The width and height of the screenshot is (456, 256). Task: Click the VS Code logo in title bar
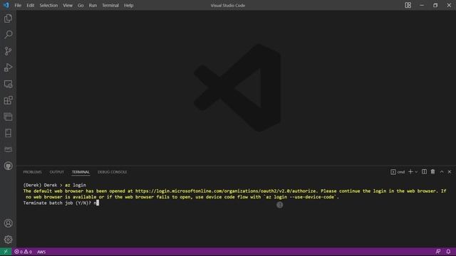pos(6,5)
